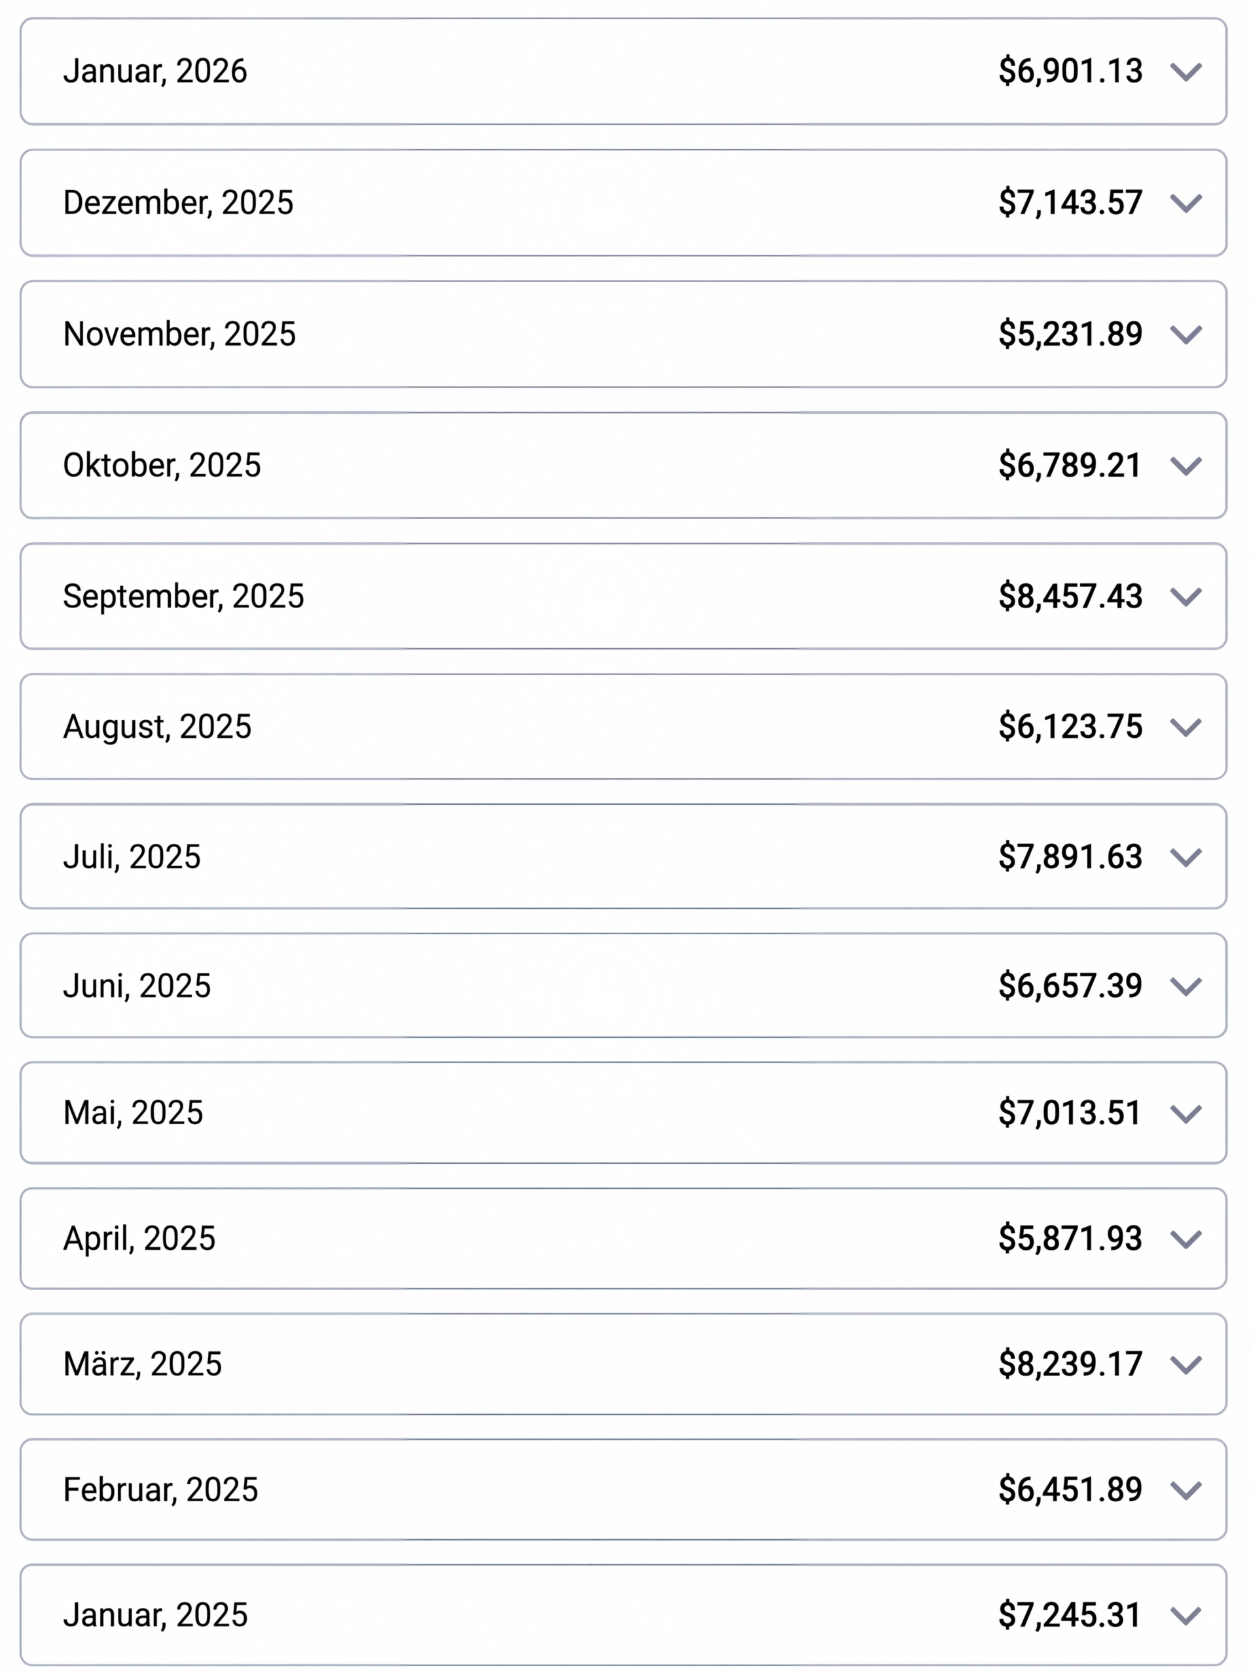Image resolution: width=1251 pixels, height=1676 pixels.
Task: Open März, 2025 with its chevron
Action: [x=1185, y=1365]
